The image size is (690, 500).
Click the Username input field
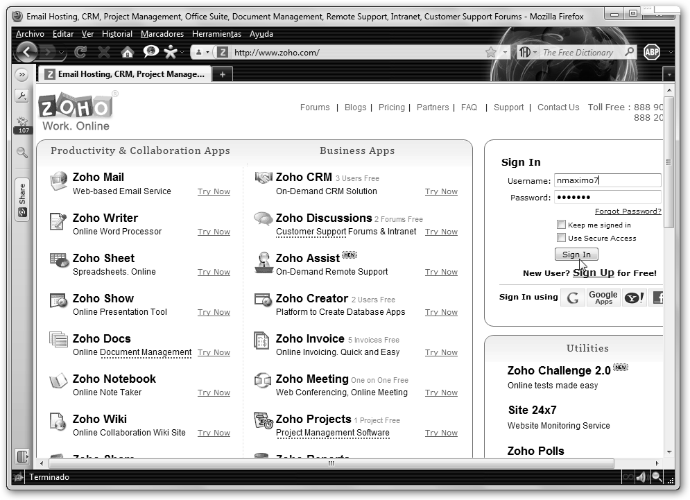point(607,181)
